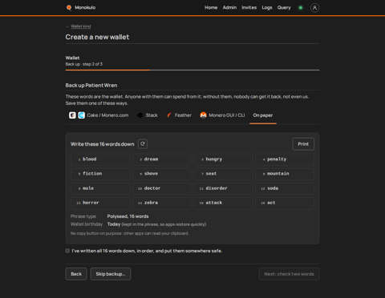
Task: Click the Monokulo logo icon
Action: pos(69,7)
